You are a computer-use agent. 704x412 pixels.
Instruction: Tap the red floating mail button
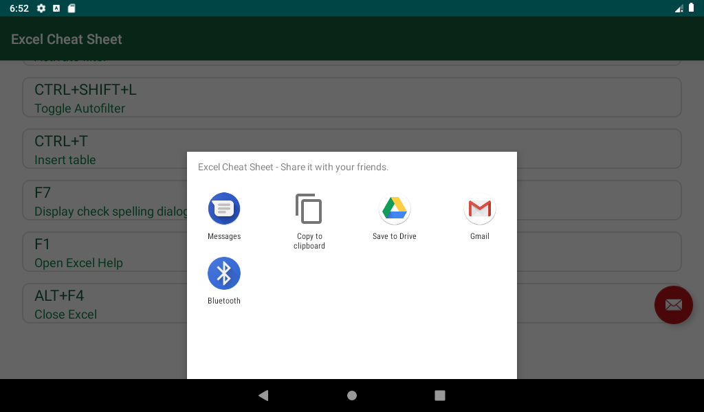pyautogui.click(x=674, y=305)
